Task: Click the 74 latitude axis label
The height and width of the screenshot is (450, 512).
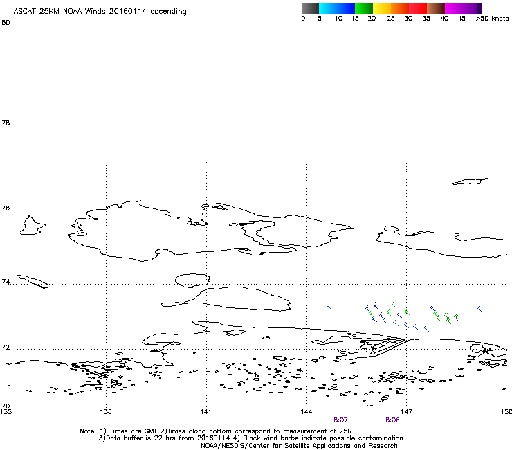Action: pos(6,282)
